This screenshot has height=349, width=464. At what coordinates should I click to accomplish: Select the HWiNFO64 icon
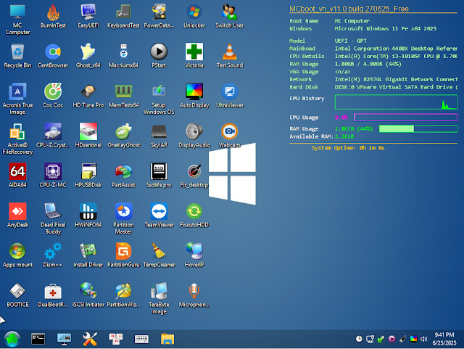click(88, 215)
